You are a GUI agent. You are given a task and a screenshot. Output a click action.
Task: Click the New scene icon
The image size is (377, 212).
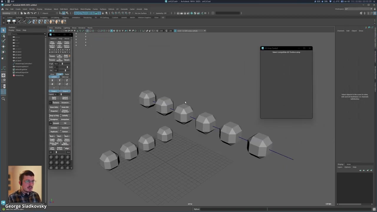tap(22, 13)
